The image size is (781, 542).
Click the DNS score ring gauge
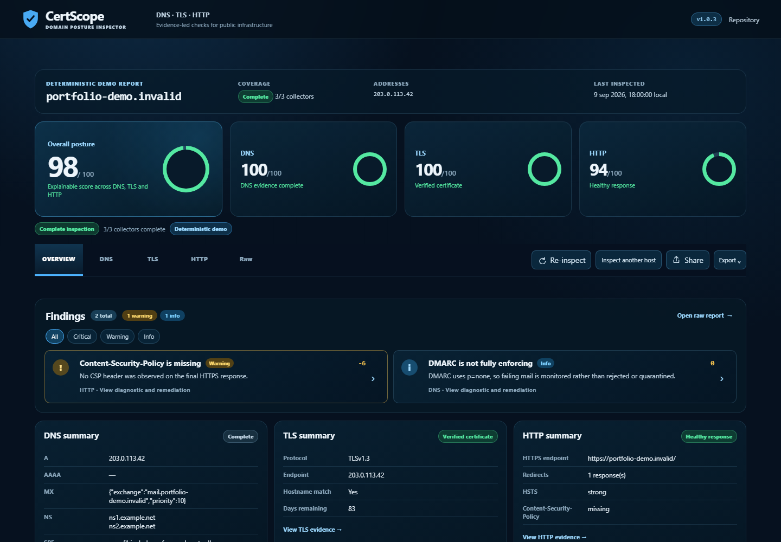click(x=370, y=169)
